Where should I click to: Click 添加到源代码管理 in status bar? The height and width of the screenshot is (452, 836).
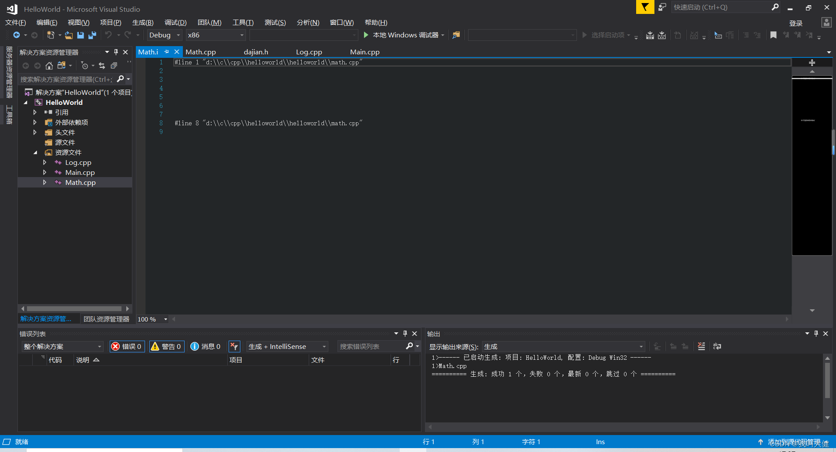coord(793,442)
